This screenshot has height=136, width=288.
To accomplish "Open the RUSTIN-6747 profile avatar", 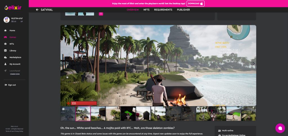I will (x=6, y=20).
